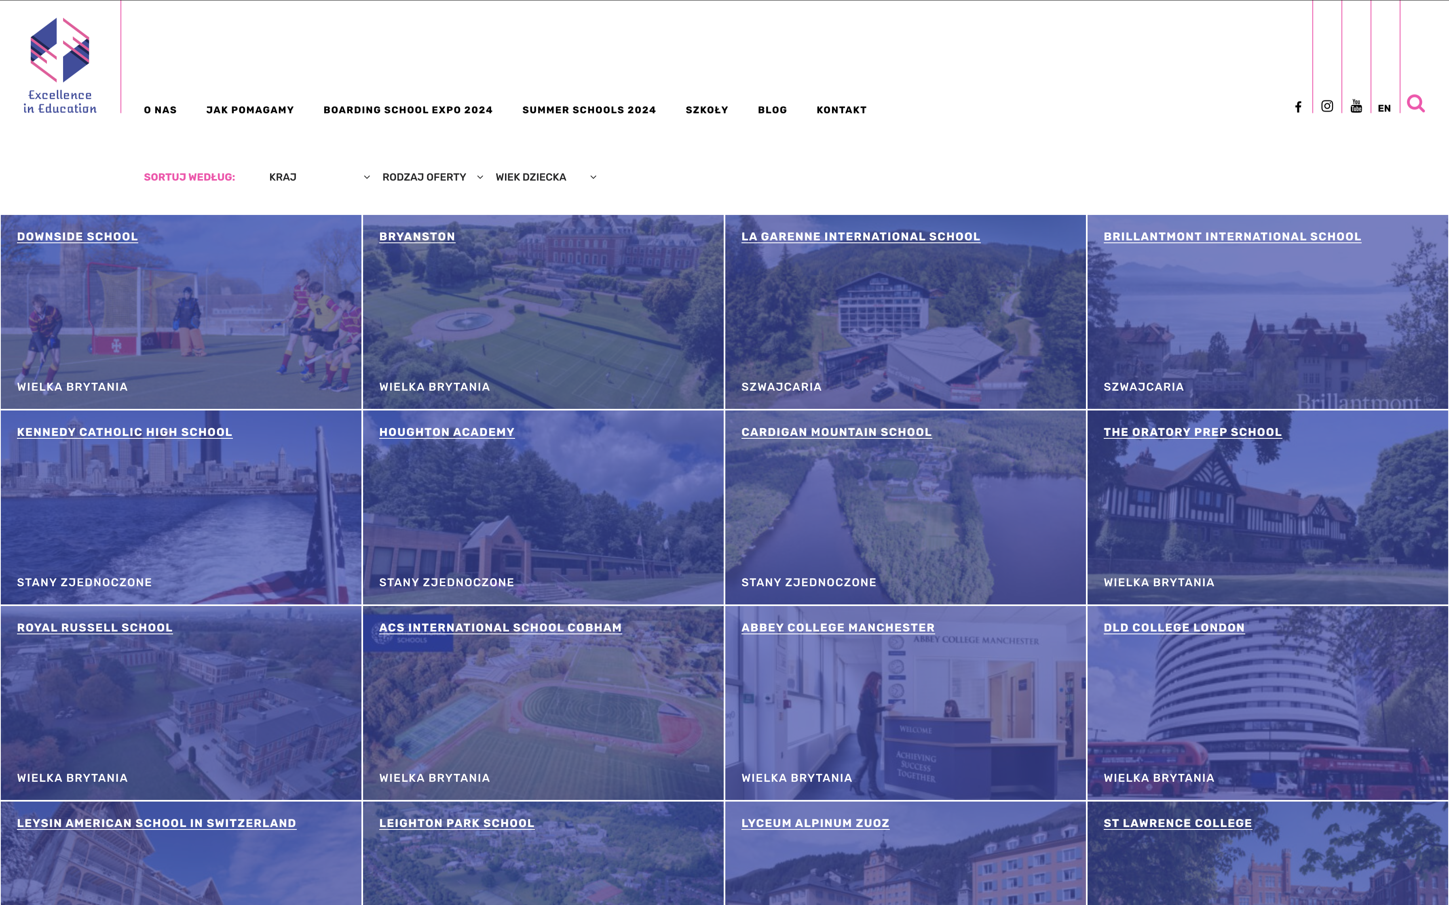Go to the KONTAKT page
This screenshot has height=905, width=1449.
841,110
